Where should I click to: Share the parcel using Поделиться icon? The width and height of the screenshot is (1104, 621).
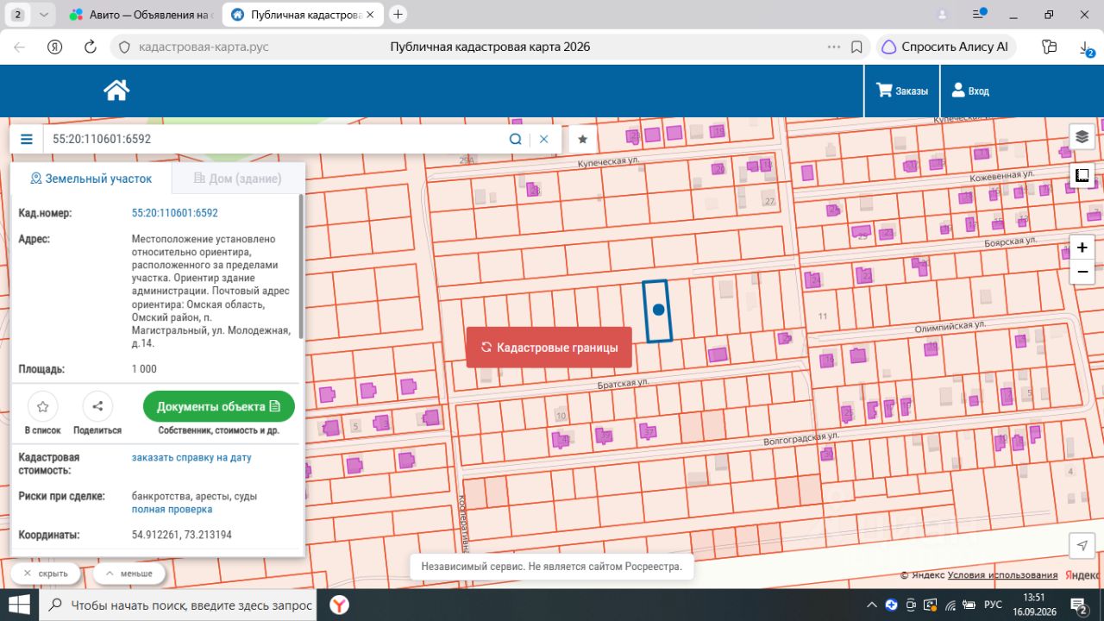click(x=97, y=406)
